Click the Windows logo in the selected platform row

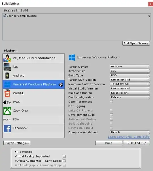point(7,84)
